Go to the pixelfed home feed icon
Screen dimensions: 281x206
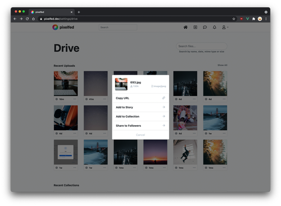click(185, 28)
